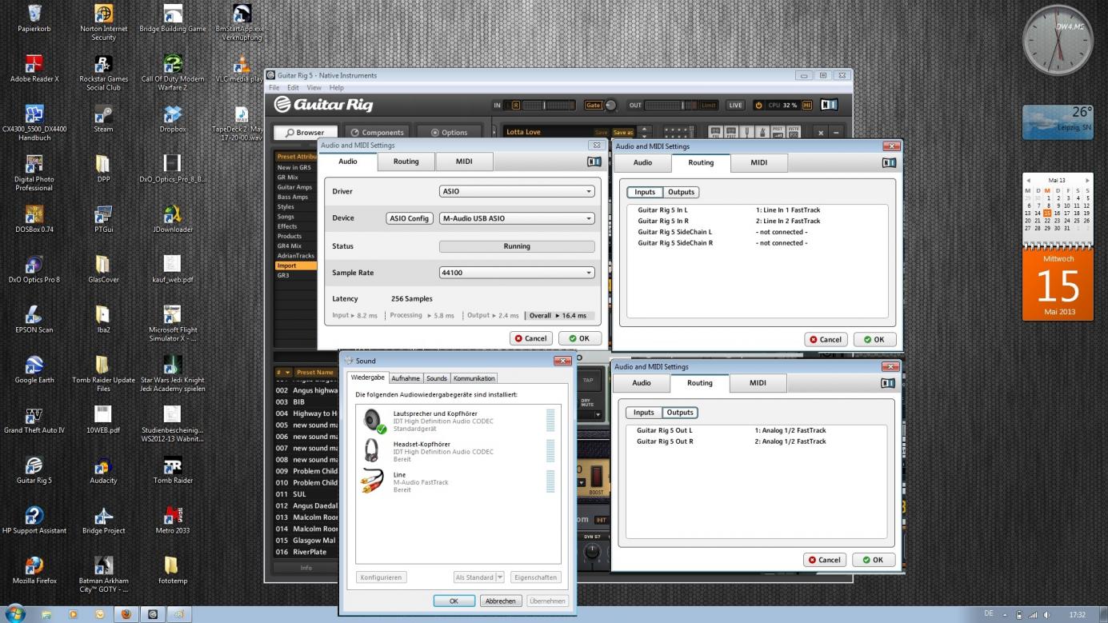This screenshot has height=623, width=1108.
Task: Click Save as button for Lotta Love preset
Action: pos(623,132)
